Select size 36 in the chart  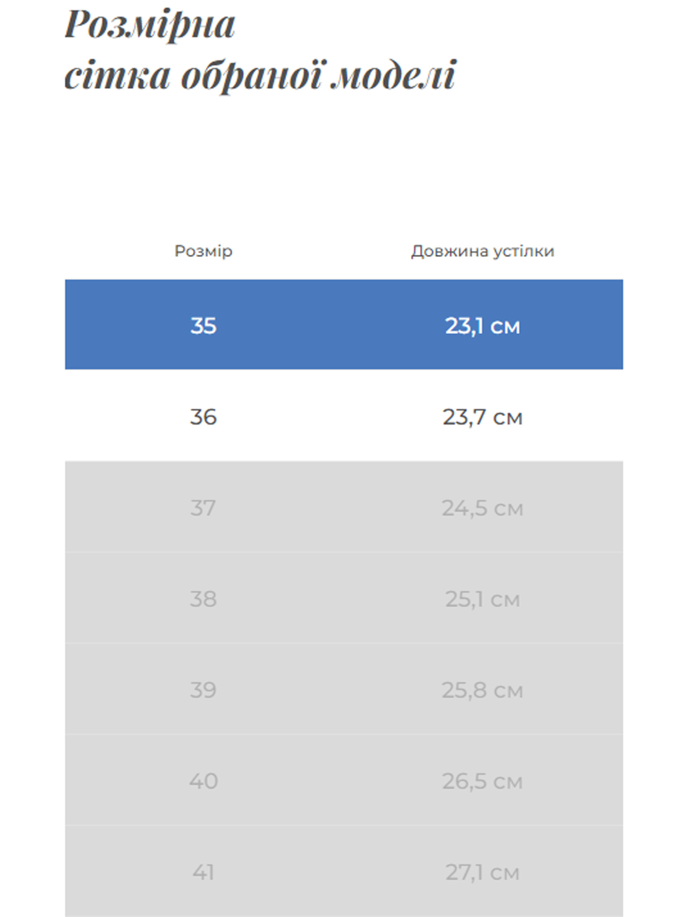pos(203,417)
